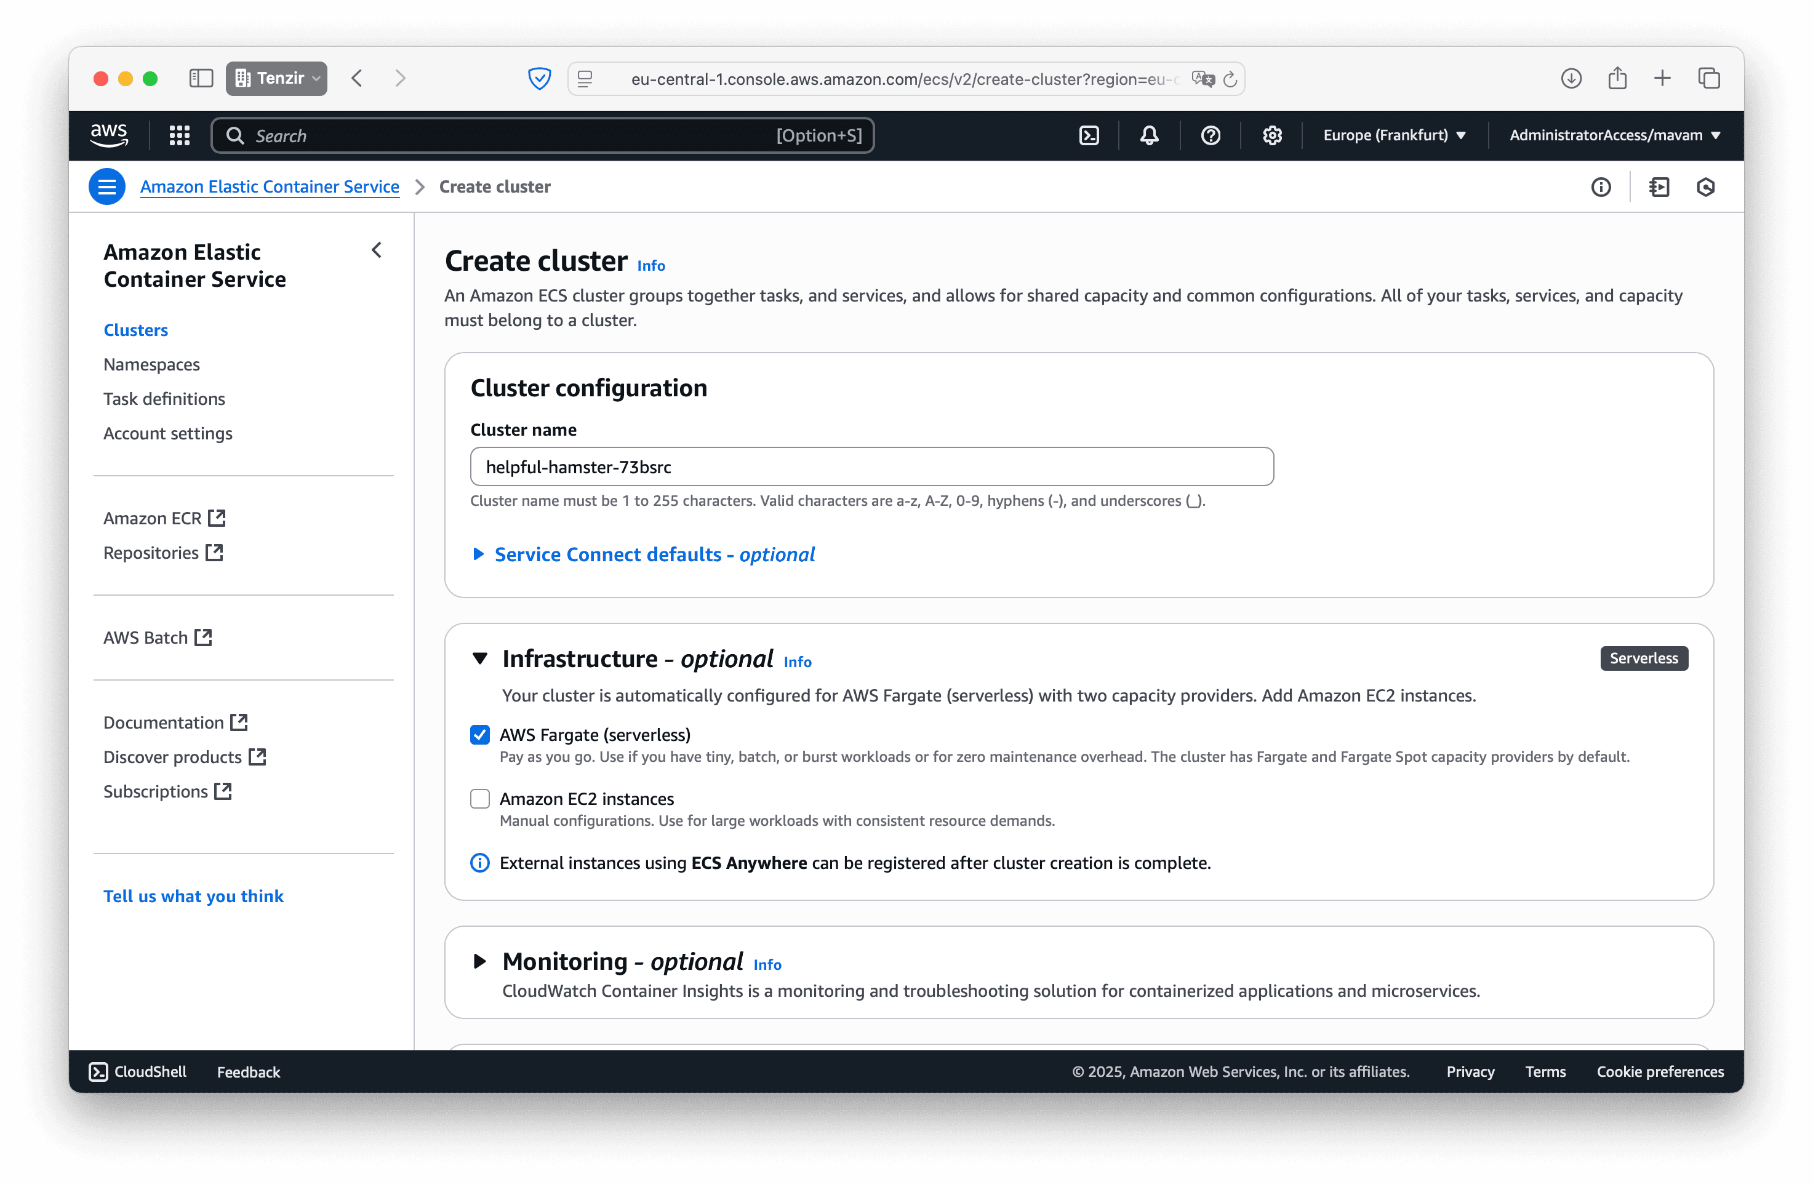Open the notifications bell

click(1149, 135)
